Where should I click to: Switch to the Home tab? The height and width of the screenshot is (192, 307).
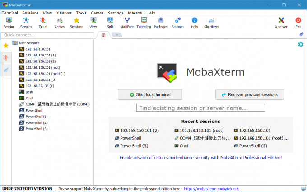(103, 35)
